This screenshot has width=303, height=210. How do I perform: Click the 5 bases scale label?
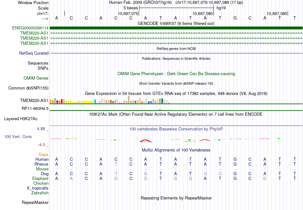click(131, 8)
